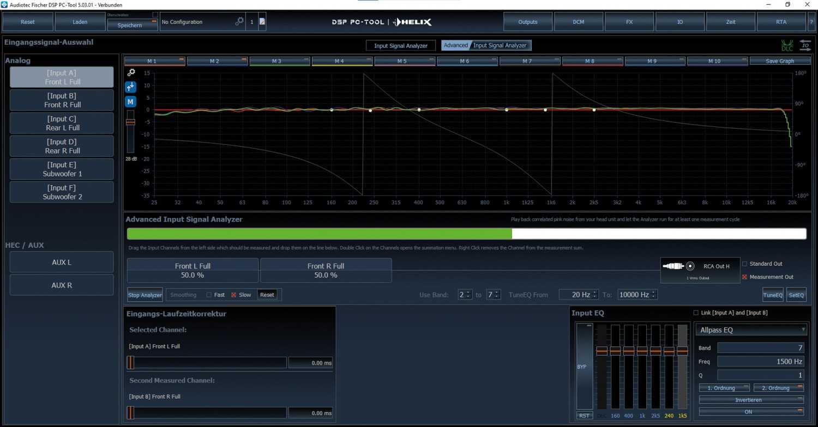The image size is (818, 427).
Task: Click the RST button in Input EQ
Action: (x=584, y=416)
